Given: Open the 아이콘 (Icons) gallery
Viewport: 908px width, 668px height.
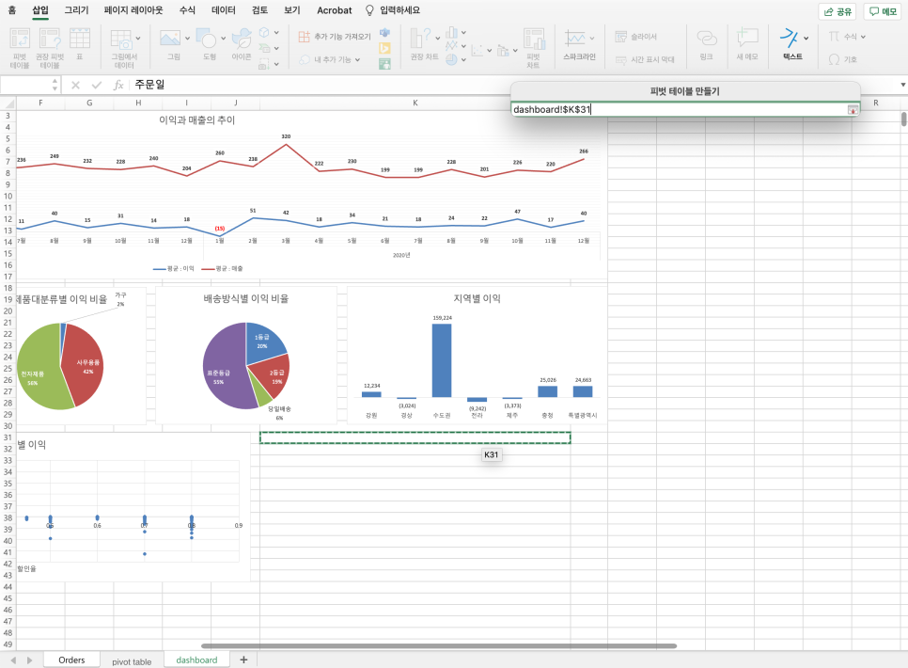Looking at the screenshot, I should 242,39.
